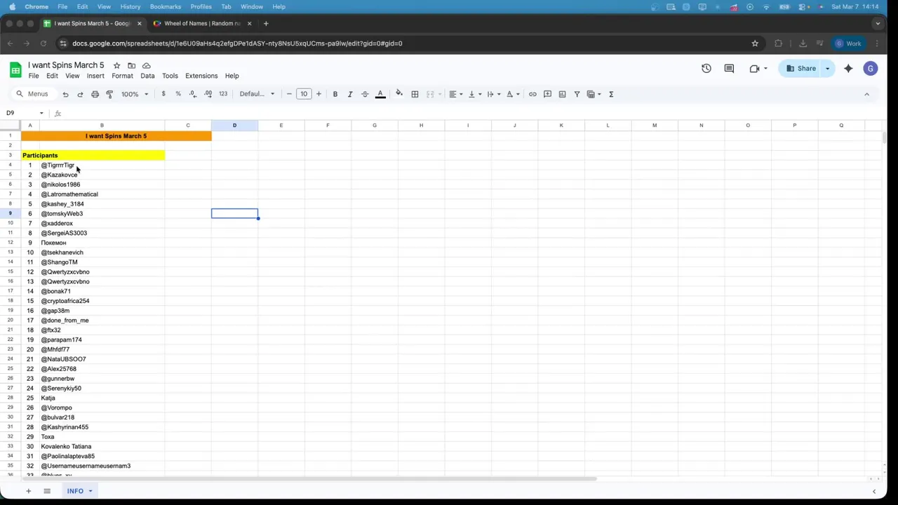Increase decimal places
Viewport: 898px width, 505px height.
[x=208, y=94]
